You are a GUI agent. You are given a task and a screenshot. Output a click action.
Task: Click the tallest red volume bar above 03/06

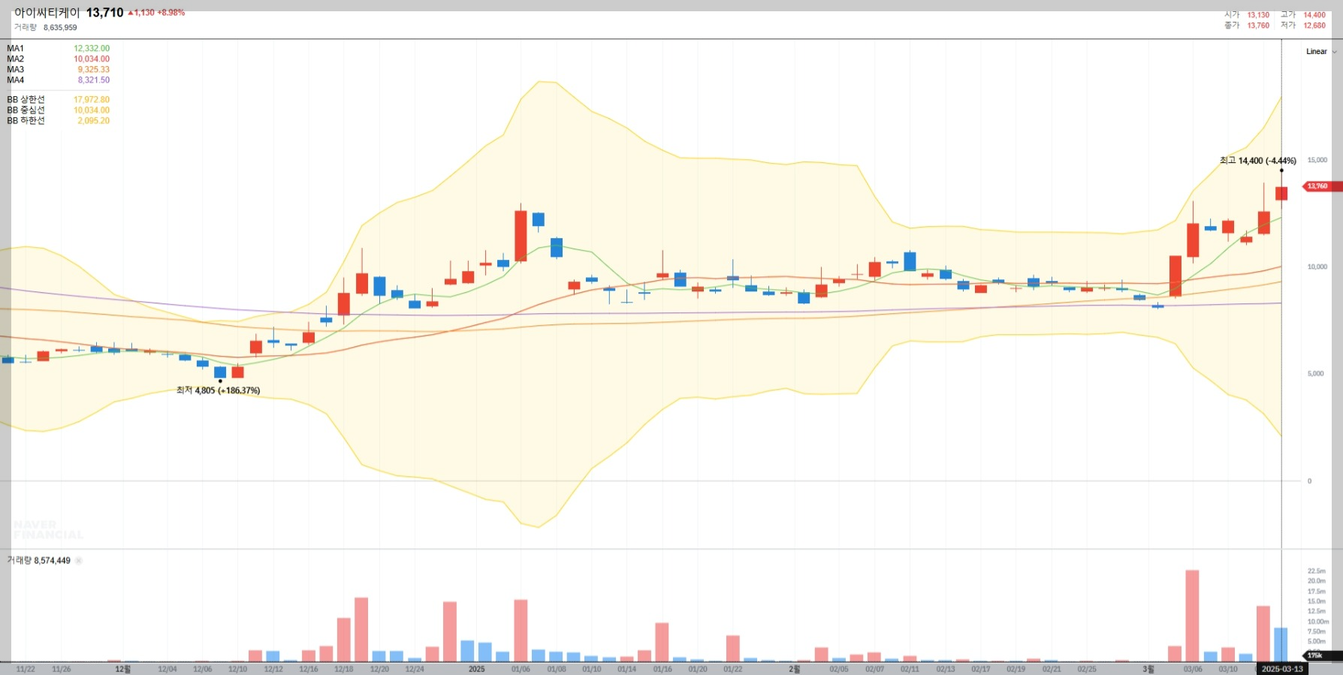click(1192, 616)
